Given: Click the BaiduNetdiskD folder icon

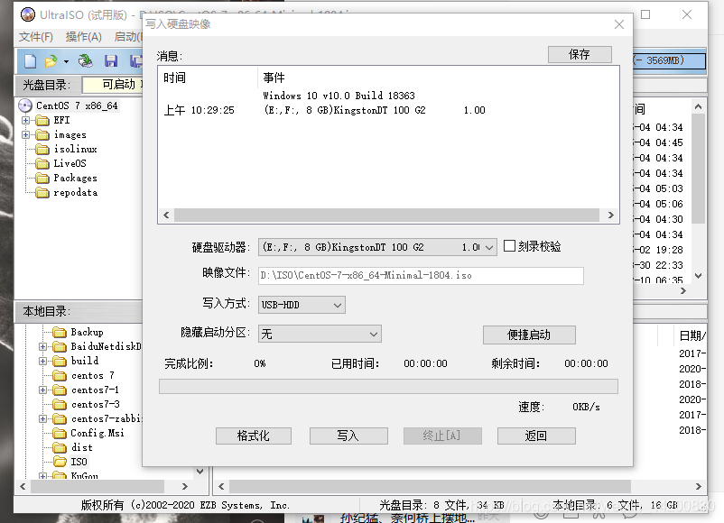Looking at the screenshot, I should (60, 346).
